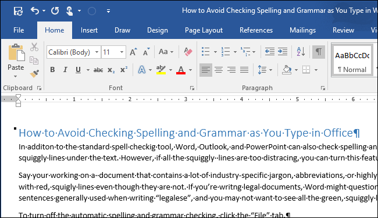The image size is (378, 218).
Task: Click the Bullets list icon
Action: point(205,52)
